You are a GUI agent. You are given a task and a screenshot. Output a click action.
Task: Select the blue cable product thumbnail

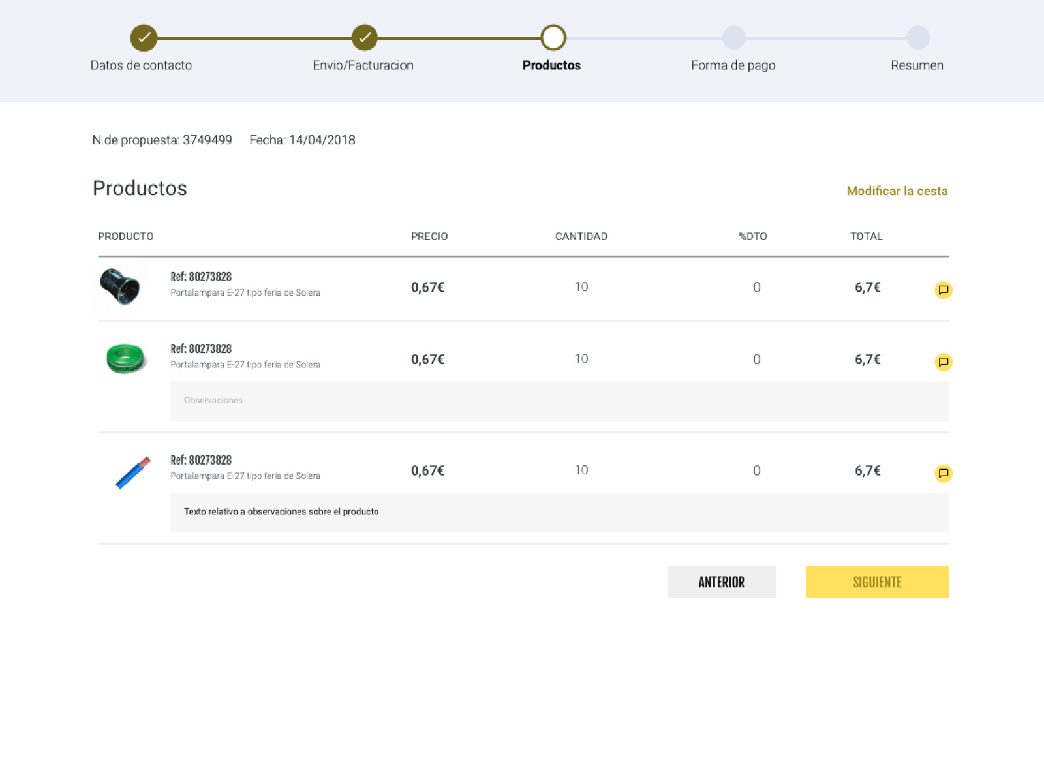coord(134,473)
